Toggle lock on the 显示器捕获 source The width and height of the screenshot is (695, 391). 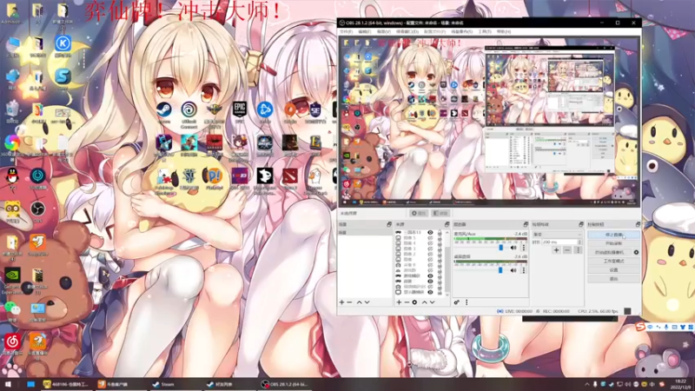tap(440, 292)
